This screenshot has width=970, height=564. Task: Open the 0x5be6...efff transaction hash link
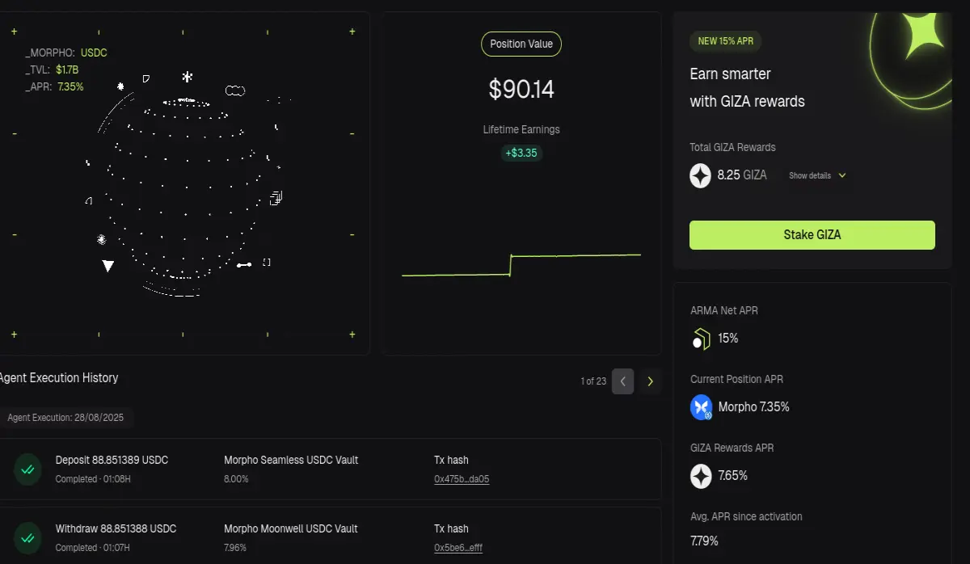[458, 548]
